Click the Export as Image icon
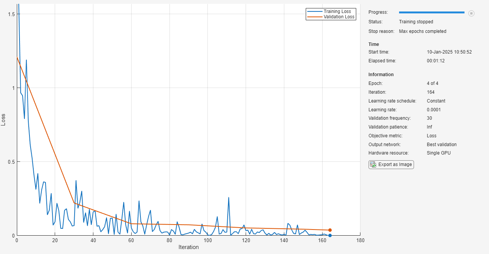The image size is (489, 254). click(373, 164)
